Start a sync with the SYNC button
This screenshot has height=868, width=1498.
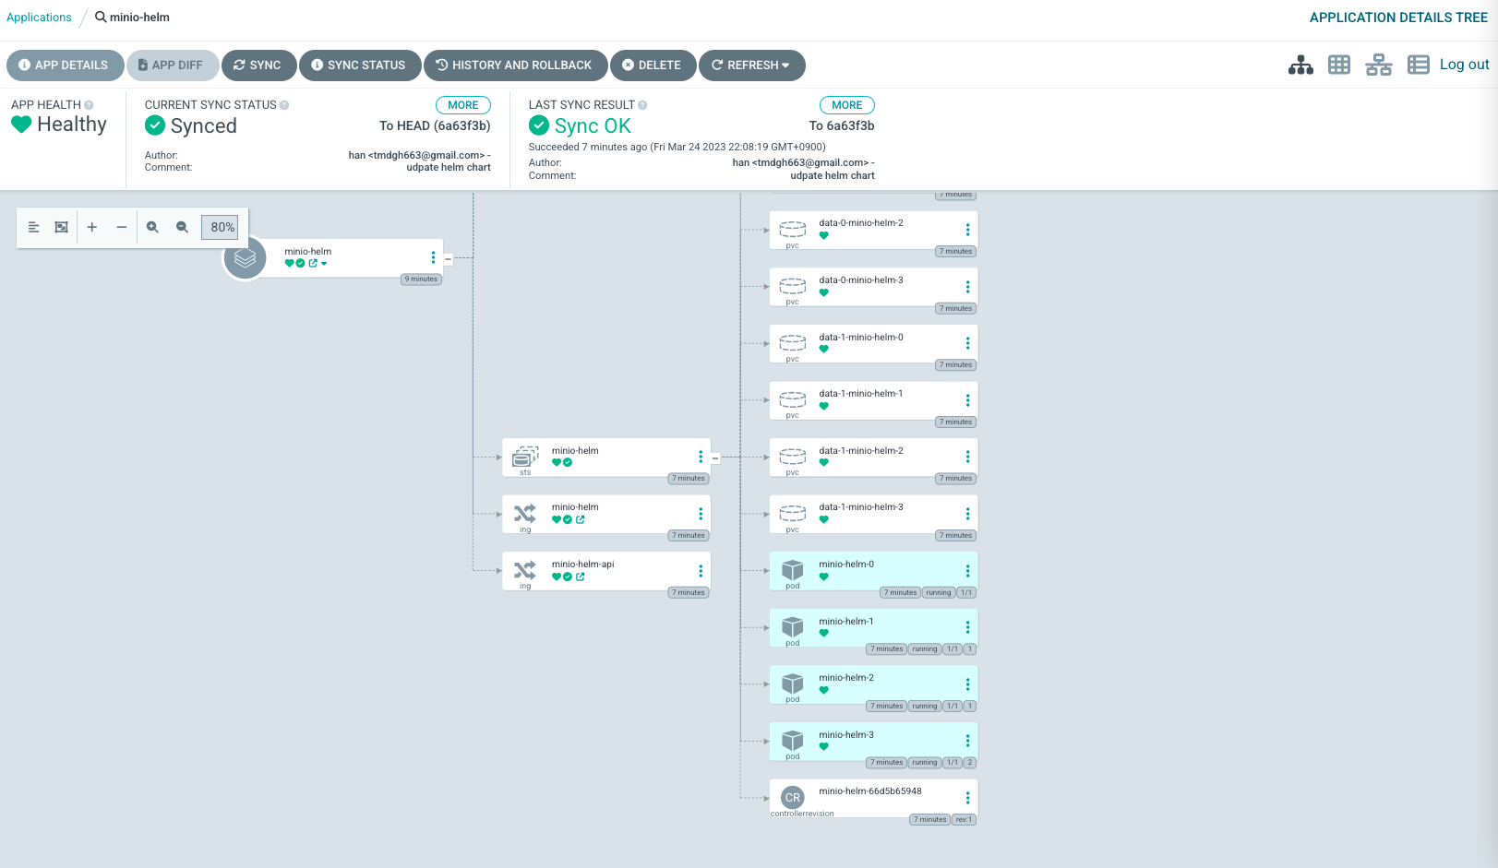[258, 65]
